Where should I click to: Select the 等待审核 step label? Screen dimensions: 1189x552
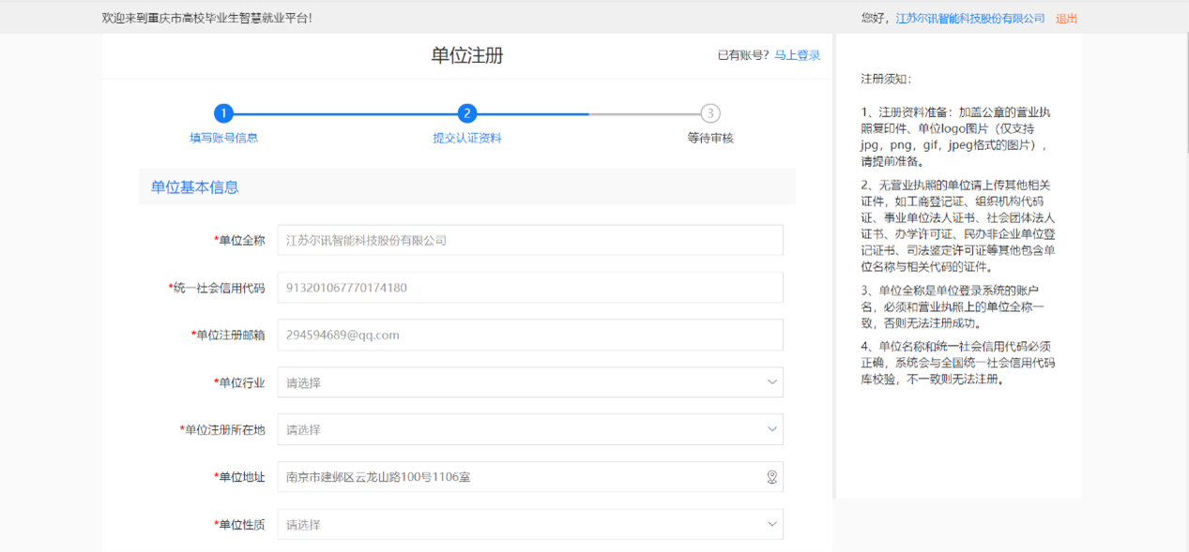pyautogui.click(x=710, y=138)
